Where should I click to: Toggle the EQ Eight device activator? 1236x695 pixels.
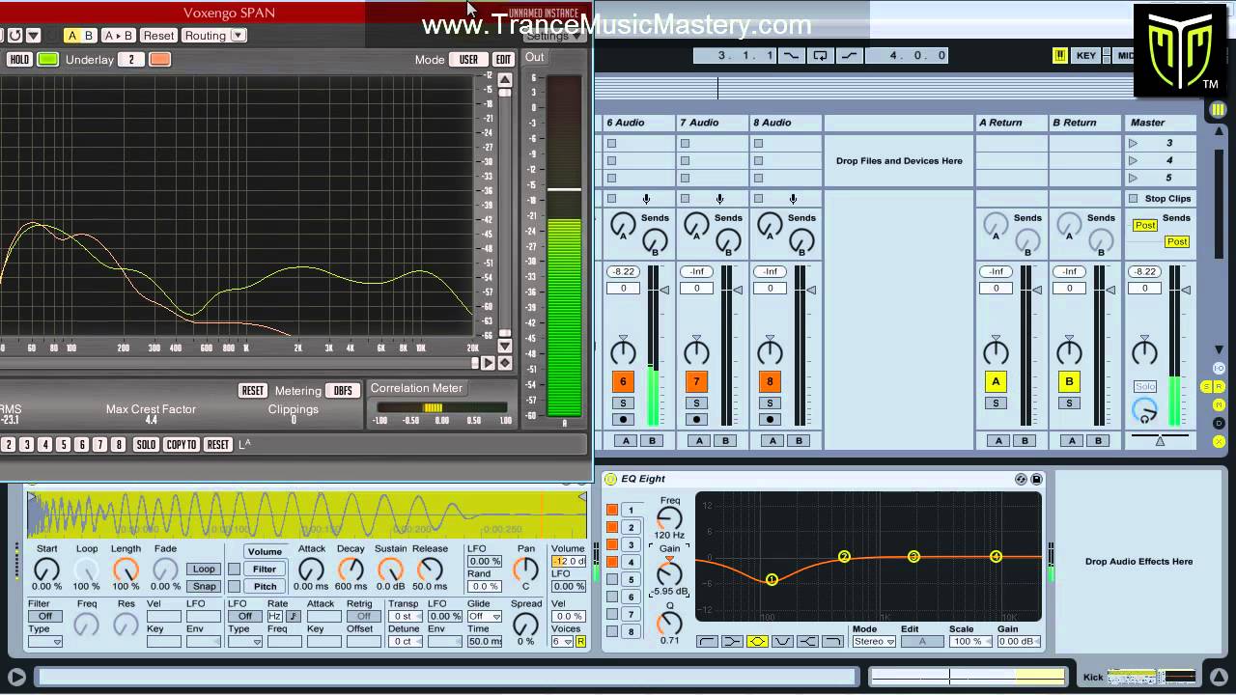tap(610, 479)
